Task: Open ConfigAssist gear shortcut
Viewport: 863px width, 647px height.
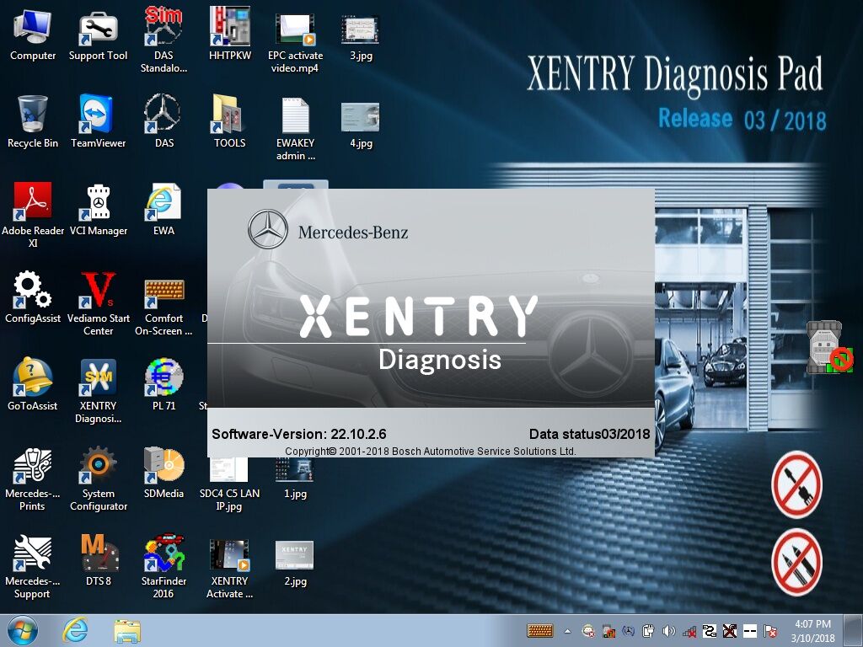Action: [x=33, y=297]
